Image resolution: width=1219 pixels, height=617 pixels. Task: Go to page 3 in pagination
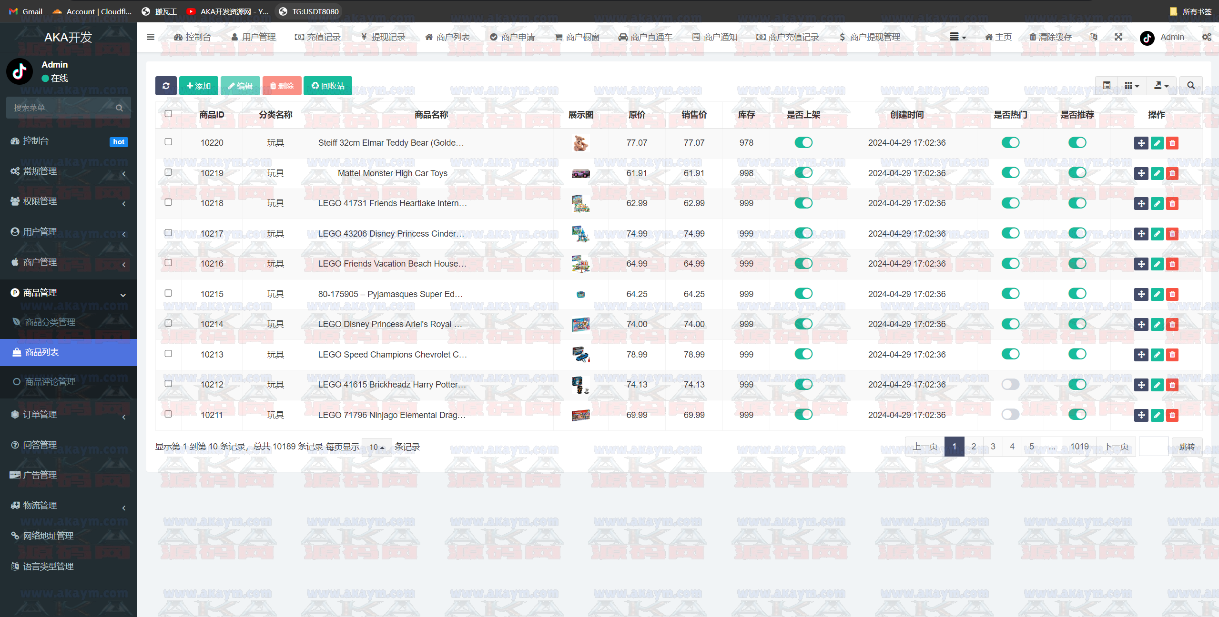pyautogui.click(x=993, y=447)
